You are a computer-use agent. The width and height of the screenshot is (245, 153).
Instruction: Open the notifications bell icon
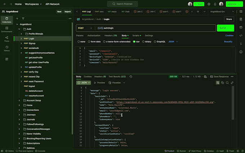coord(215,4)
